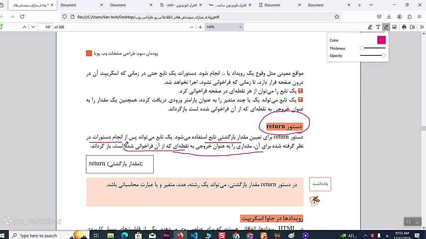Open the Firefox Downloads panel
Image resolution: width=426 pixels, height=239 pixels.
pyautogui.click(x=389, y=17)
